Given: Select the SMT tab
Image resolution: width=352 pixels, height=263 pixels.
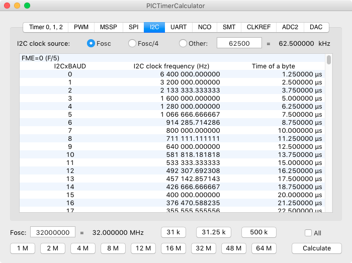Looking at the screenshot, I should pyautogui.click(x=229, y=27).
